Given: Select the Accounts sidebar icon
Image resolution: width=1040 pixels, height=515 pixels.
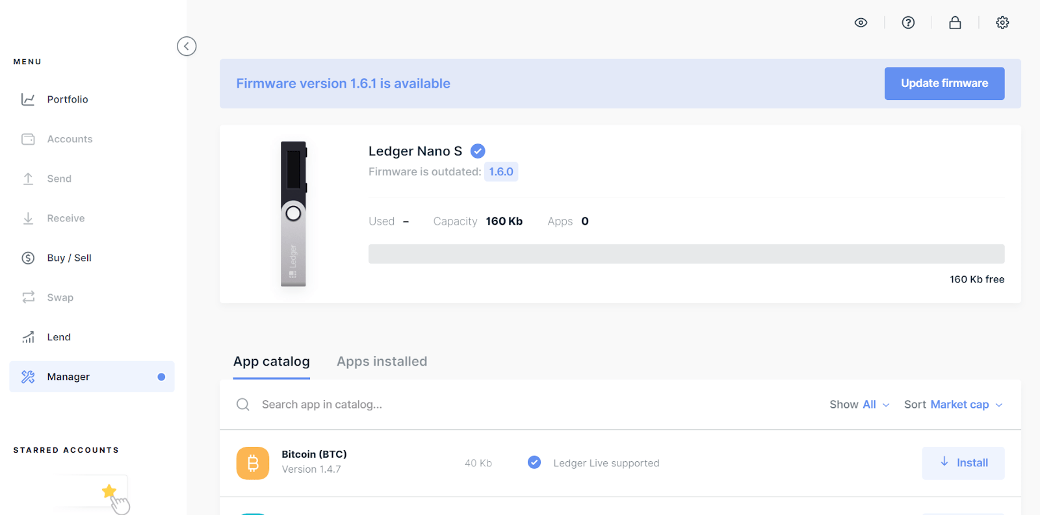Looking at the screenshot, I should pos(69,138).
